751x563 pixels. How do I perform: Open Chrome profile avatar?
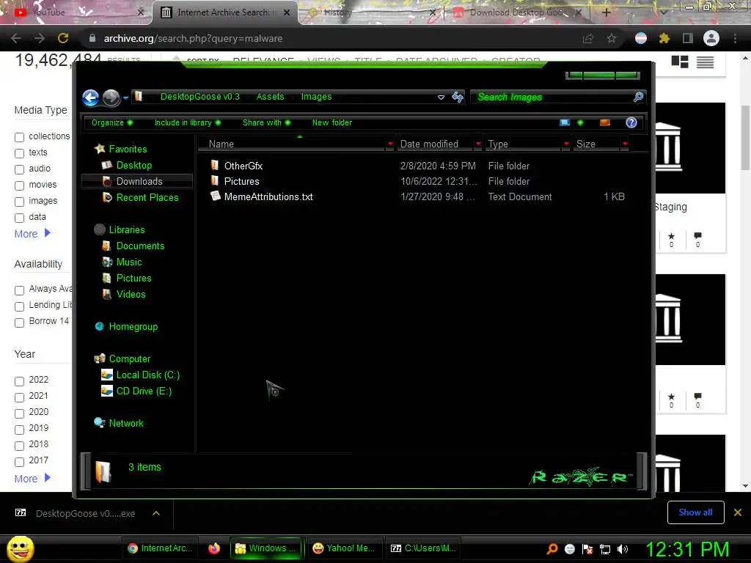(711, 38)
